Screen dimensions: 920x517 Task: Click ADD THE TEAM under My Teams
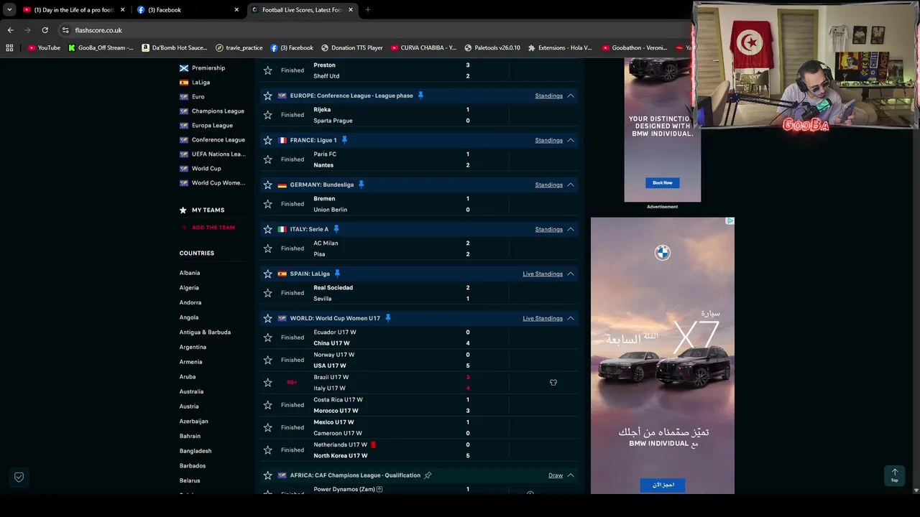pos(213,228)
